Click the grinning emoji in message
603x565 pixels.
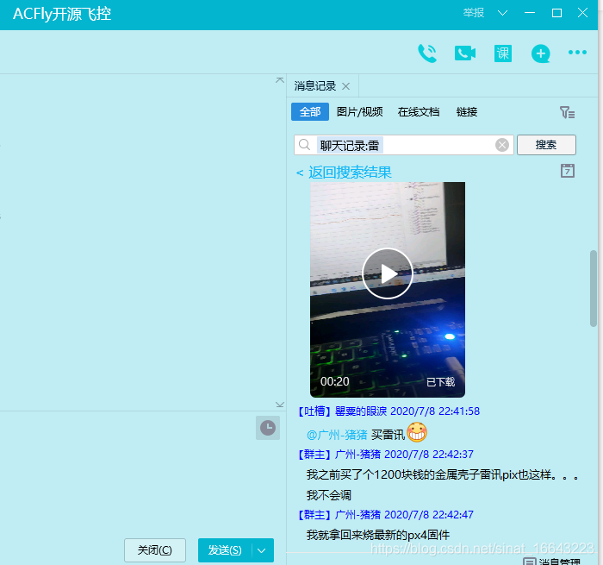tap(417, 432)
